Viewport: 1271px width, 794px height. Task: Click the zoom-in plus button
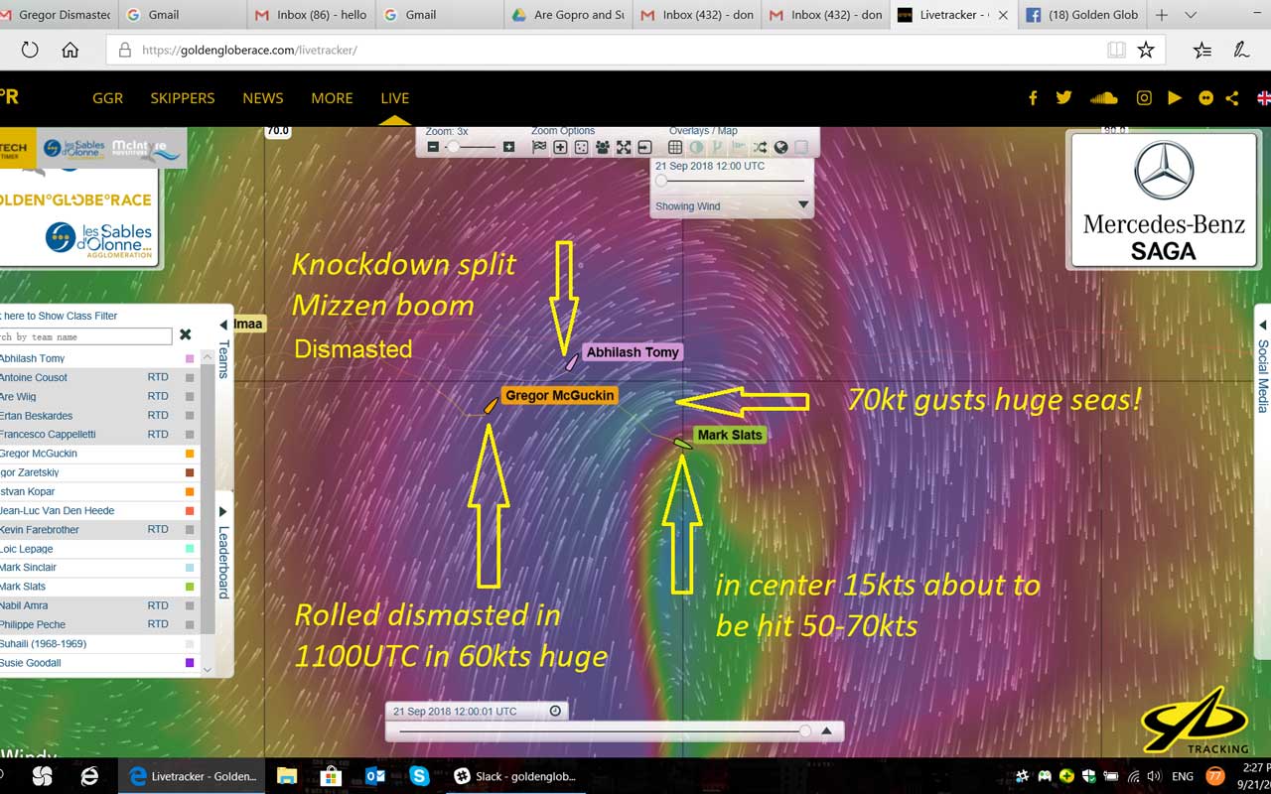click(508, 147)
